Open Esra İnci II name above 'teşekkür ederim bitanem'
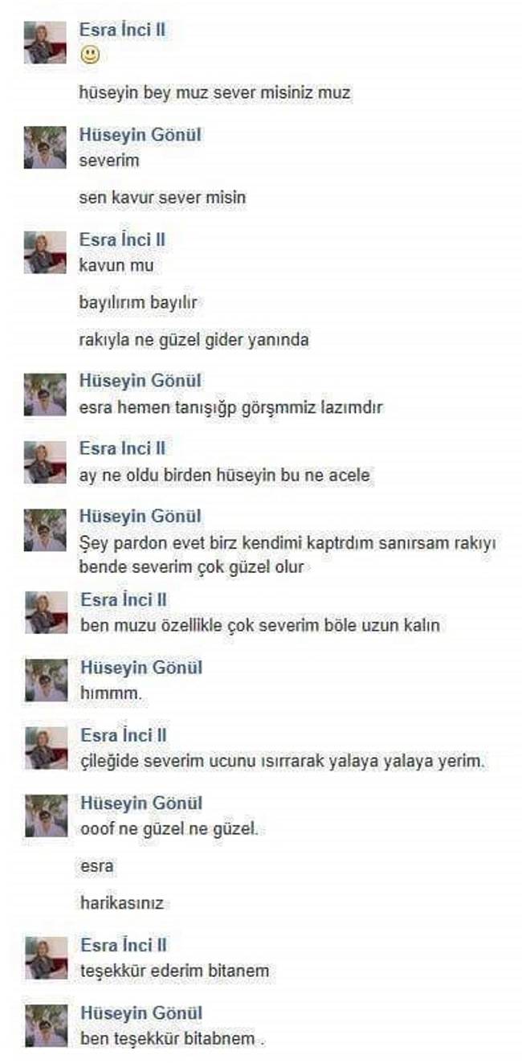The image size is (522, 1063). (x=122, y=946)
